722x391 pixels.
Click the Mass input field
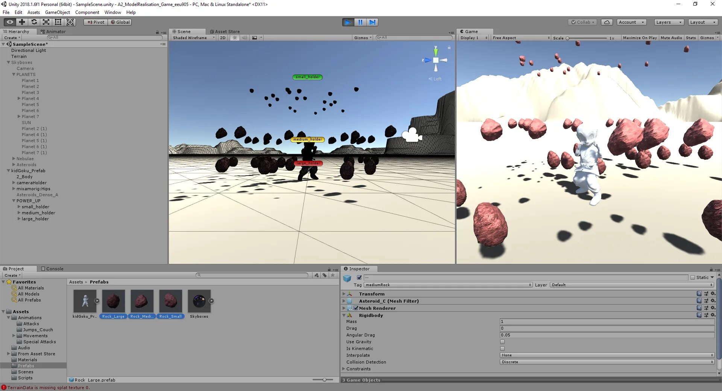(x=607, y=321)
